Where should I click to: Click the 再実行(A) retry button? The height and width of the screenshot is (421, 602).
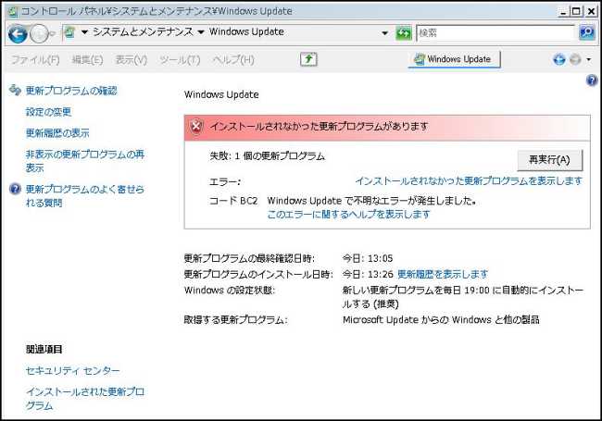(549, 160)
